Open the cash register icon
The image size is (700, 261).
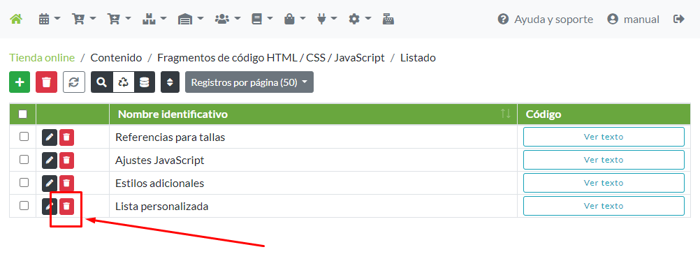(x=388, y=19)
